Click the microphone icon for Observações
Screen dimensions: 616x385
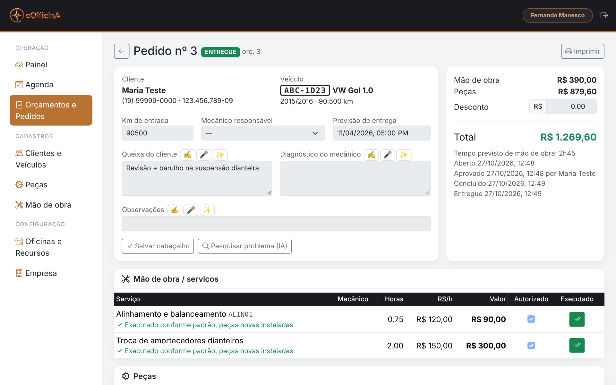tap(191, 210)
